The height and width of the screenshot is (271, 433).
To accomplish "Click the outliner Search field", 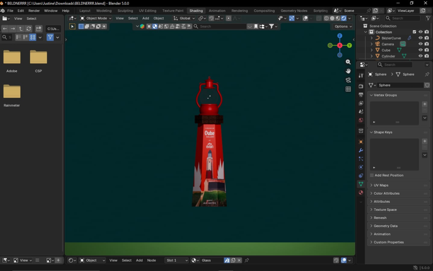I will pos(403,18).
